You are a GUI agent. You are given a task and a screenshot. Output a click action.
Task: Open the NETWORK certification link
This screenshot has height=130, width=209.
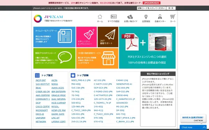point(41,122)
